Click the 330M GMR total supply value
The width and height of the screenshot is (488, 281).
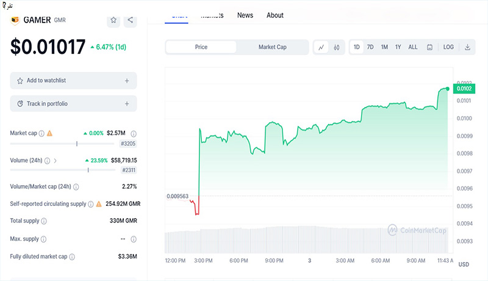123,221
